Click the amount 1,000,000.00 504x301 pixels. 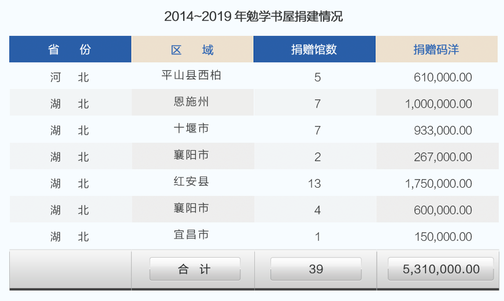pyautogui.click(x=439, y=104)
